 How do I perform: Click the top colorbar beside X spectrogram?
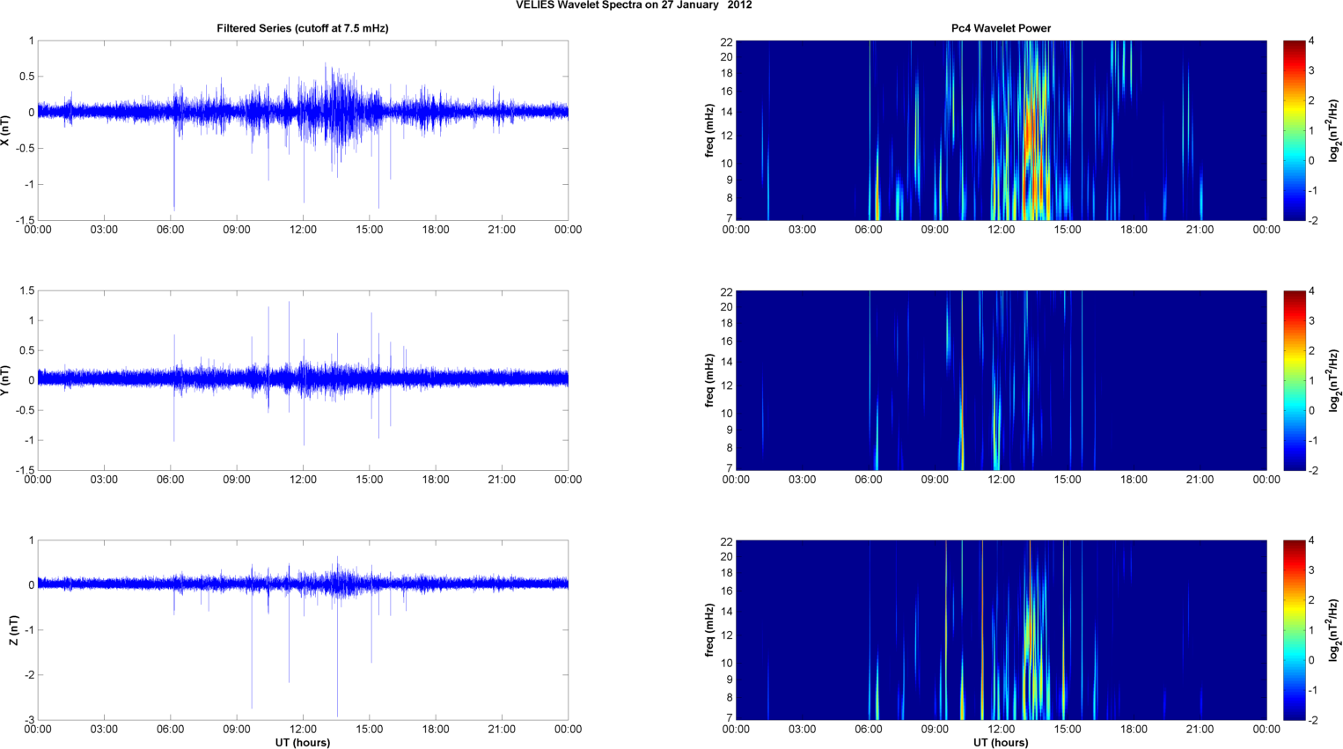pyautogui.click(x=1294, y=130)
